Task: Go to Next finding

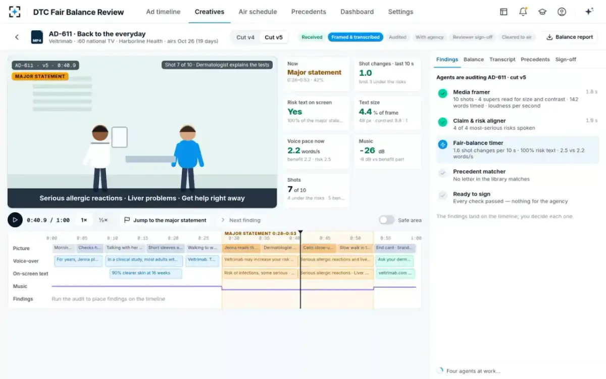Action: click(x=241, y=220)
